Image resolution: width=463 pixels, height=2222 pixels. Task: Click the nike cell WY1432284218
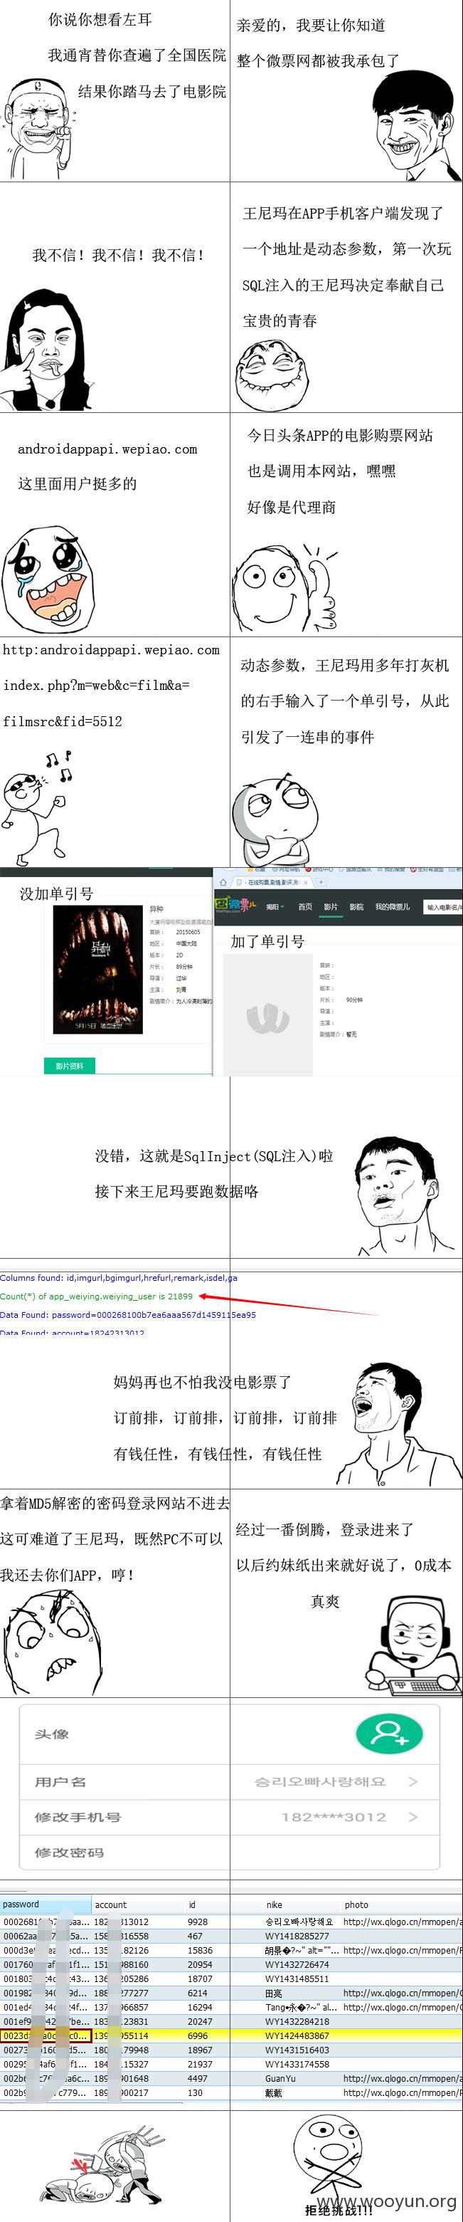point(297,2021)
